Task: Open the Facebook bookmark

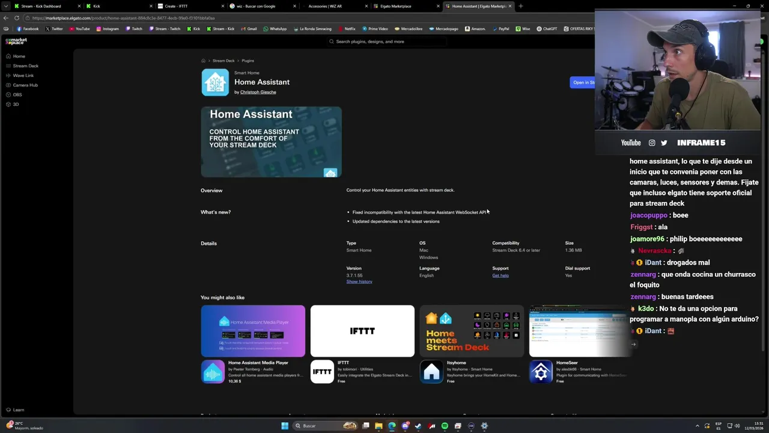Action: pos(28,29)
